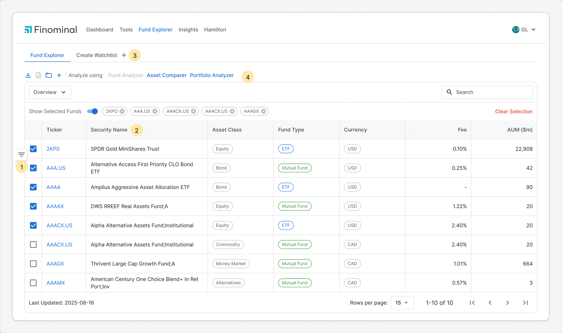The image size is (562, 333).
Task: Open the folder icon in toolbar
Action: [x=49, y=75]
